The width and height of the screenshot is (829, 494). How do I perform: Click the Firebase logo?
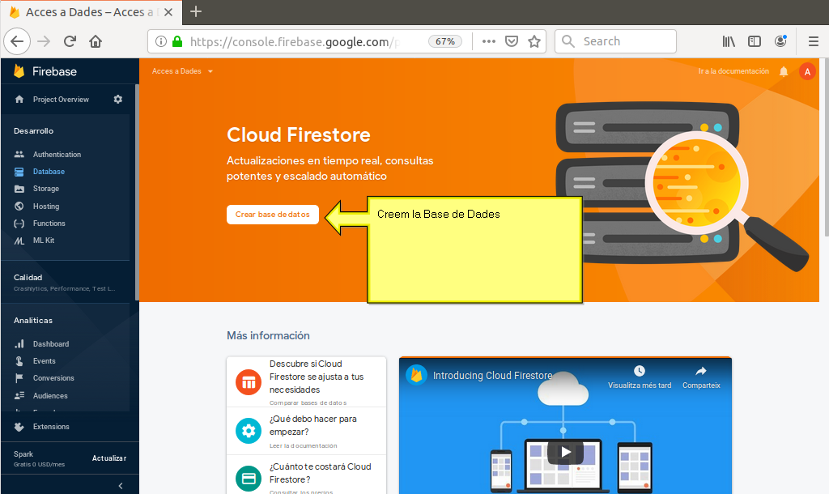pos(45,71)
